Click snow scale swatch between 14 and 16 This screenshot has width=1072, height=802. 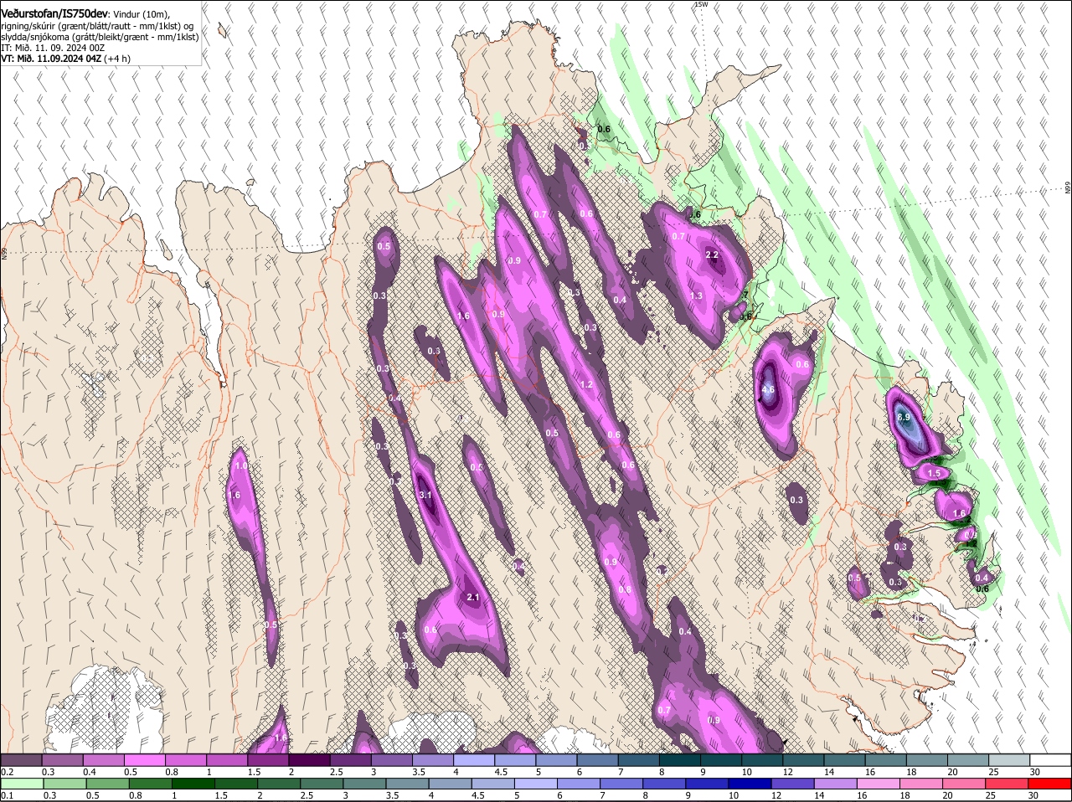tap(845, 759)
